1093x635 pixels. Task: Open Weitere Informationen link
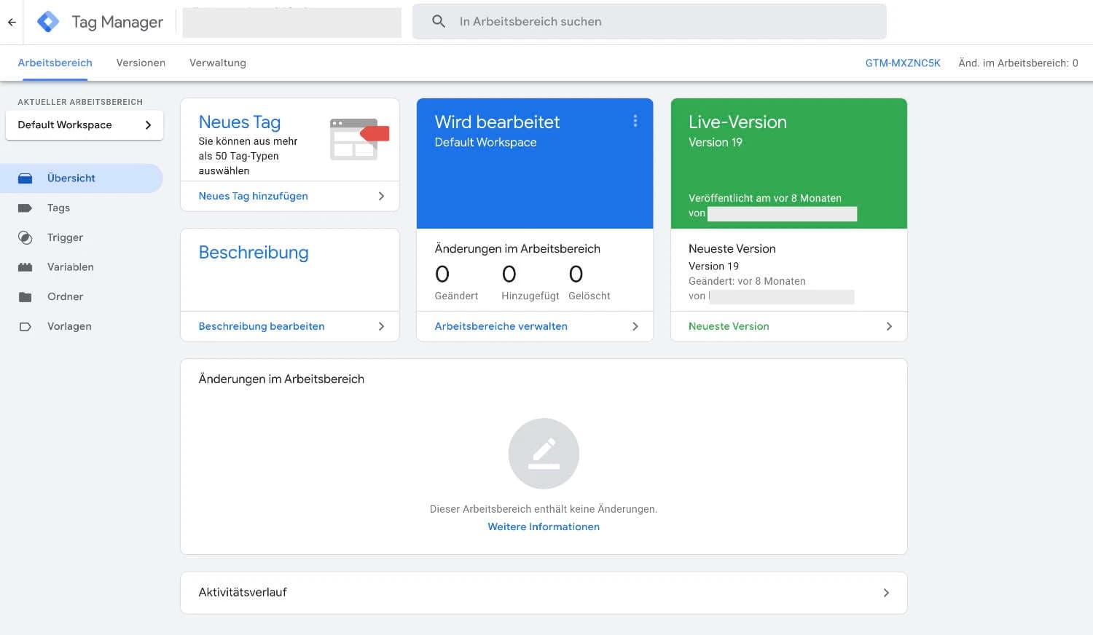(543, 526)
